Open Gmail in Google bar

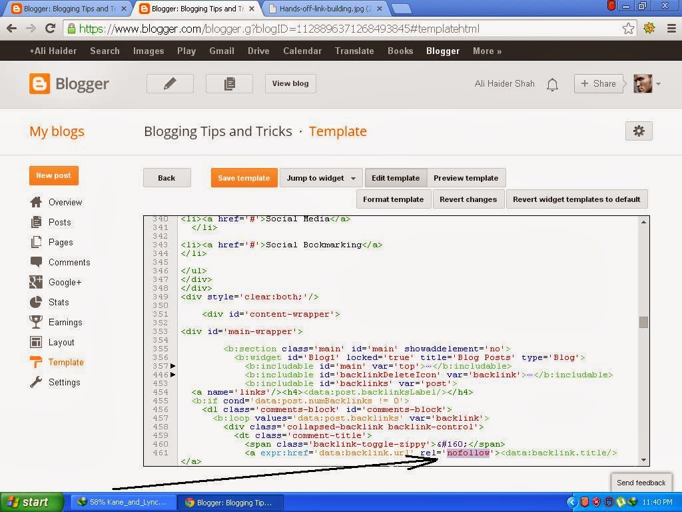[x=221, y=51]
